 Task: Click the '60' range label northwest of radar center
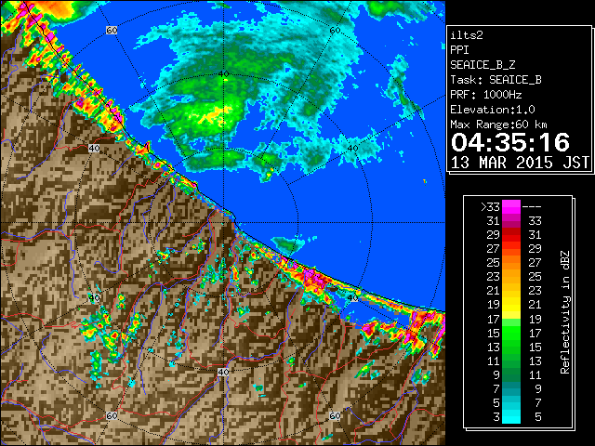pyautogui.click(x=112, y=31)
